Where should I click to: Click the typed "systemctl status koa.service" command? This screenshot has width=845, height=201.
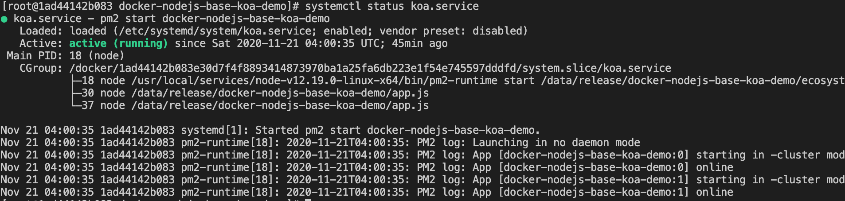[391, 6]
